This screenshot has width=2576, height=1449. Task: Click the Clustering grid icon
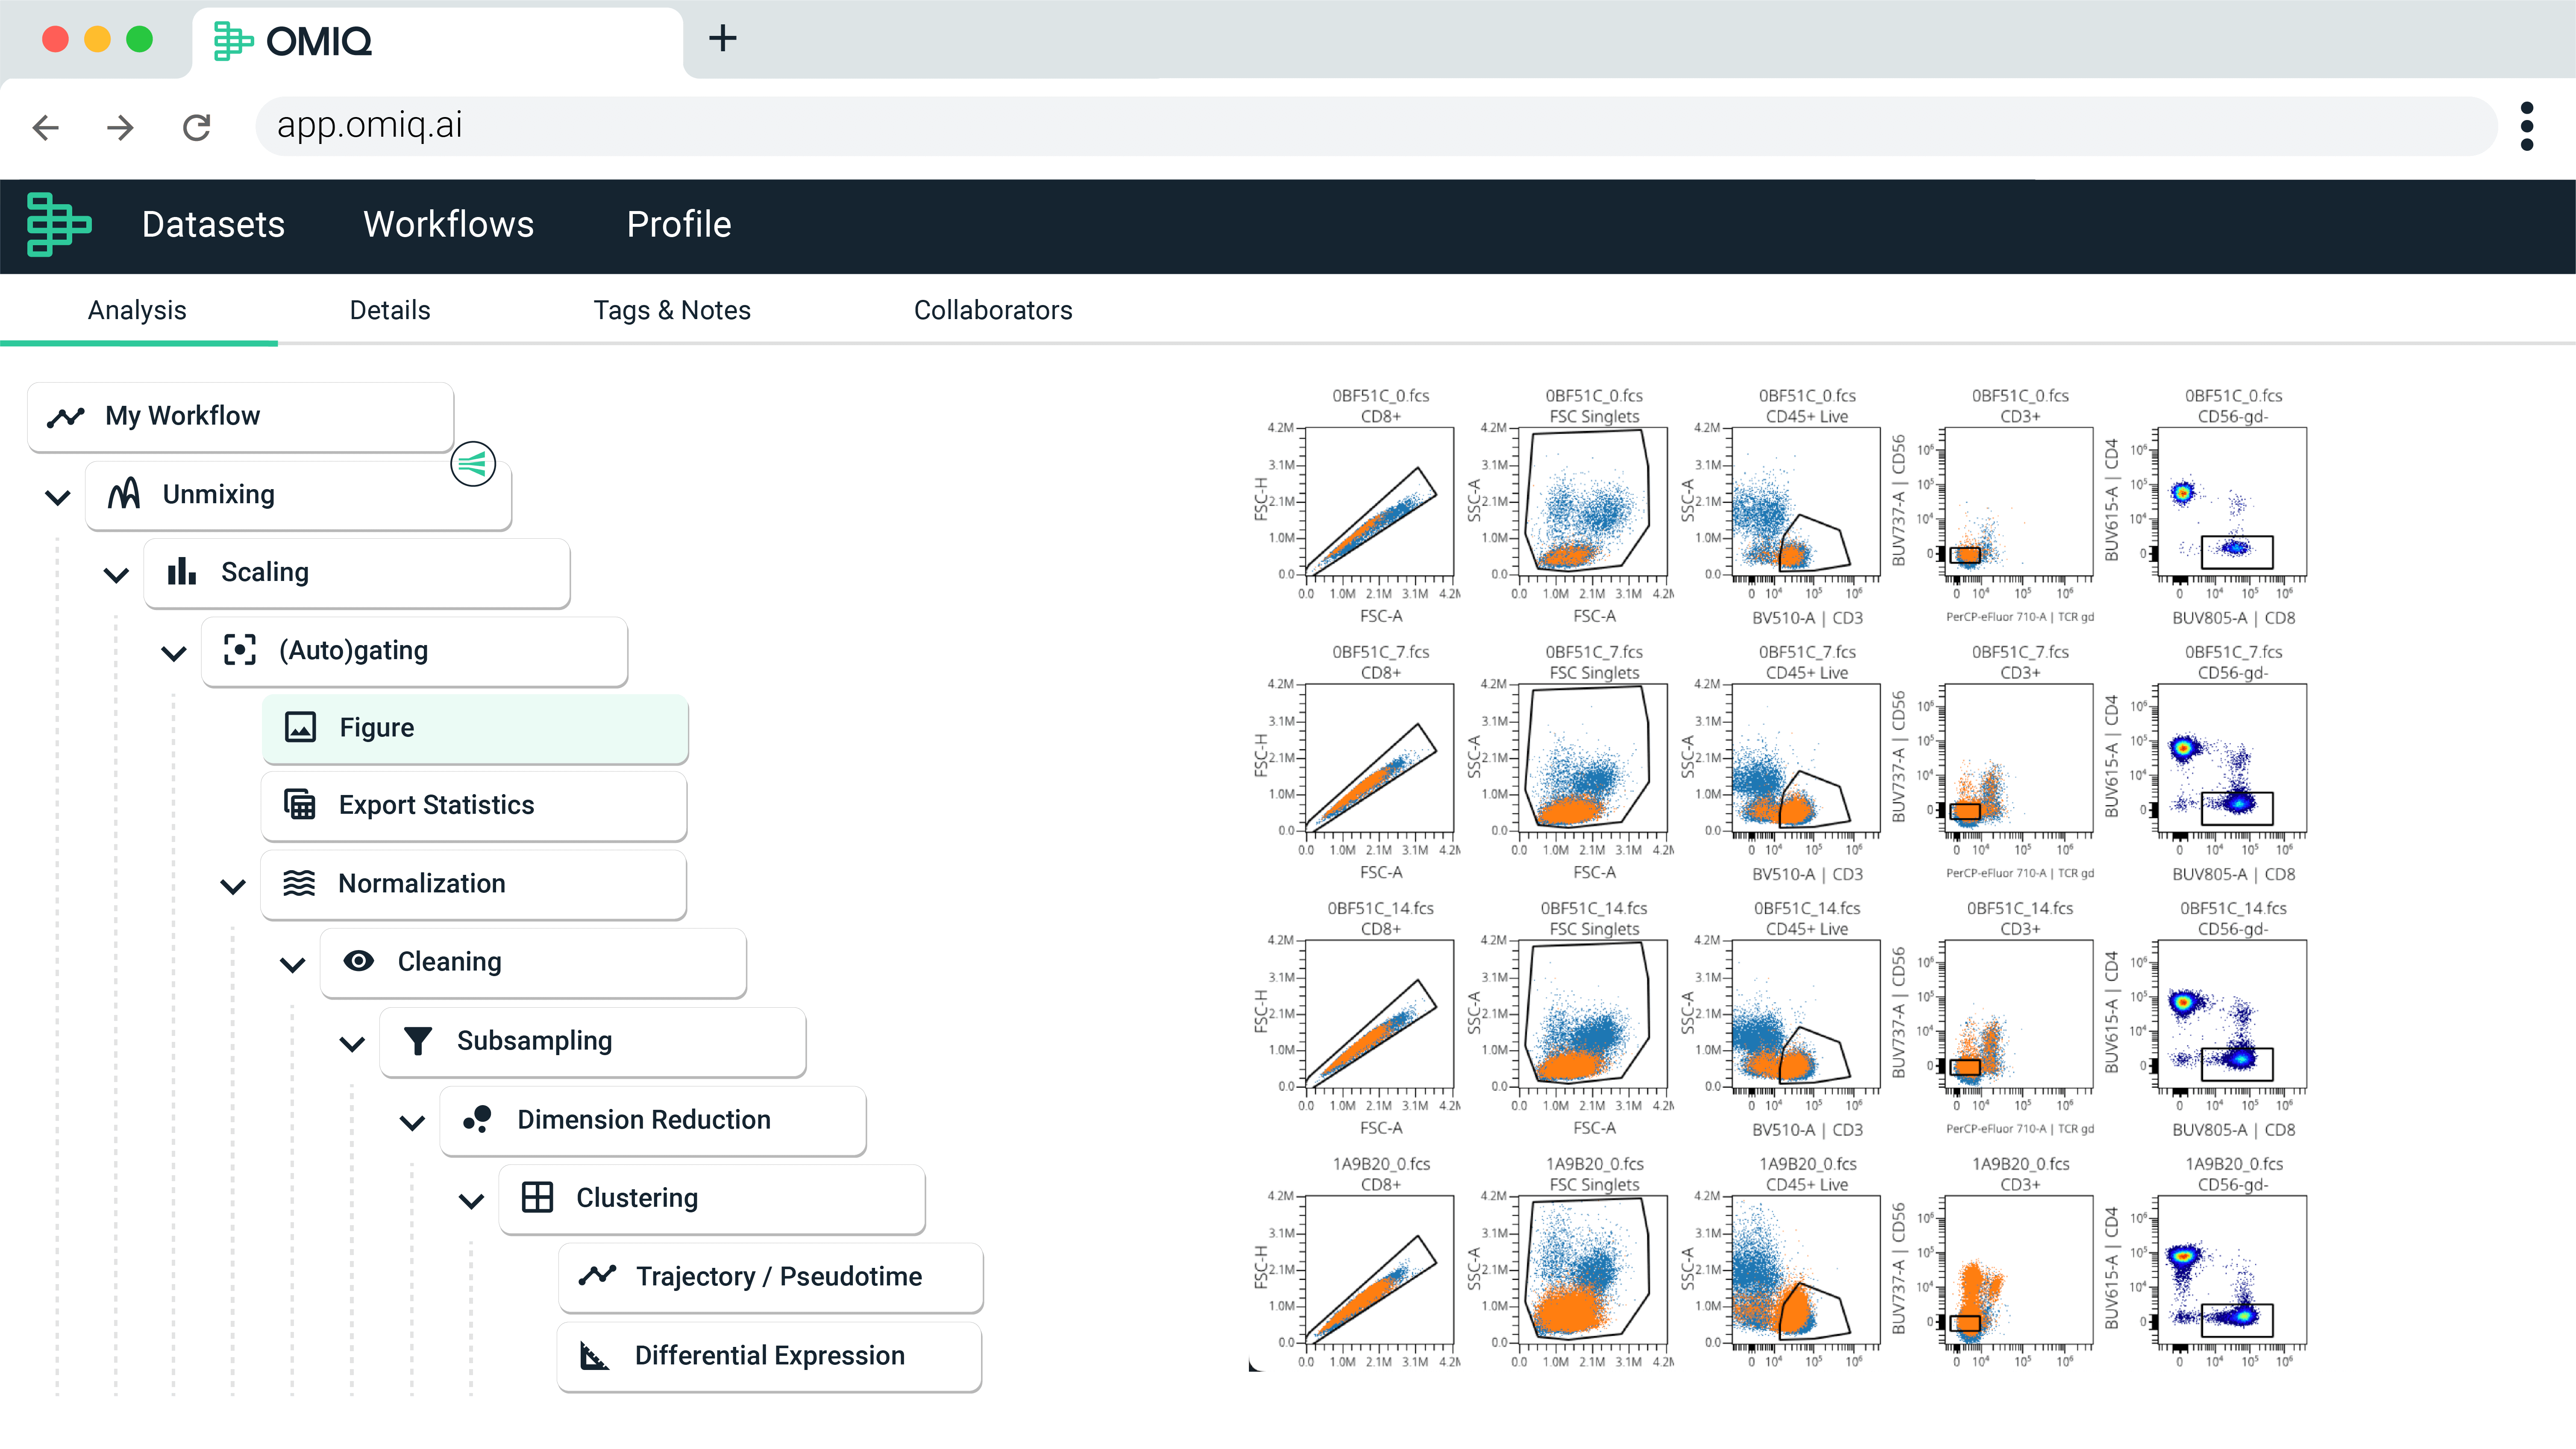(537, 1198)
